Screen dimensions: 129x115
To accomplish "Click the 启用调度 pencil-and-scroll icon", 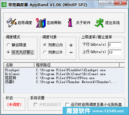I will click(11, 23).
